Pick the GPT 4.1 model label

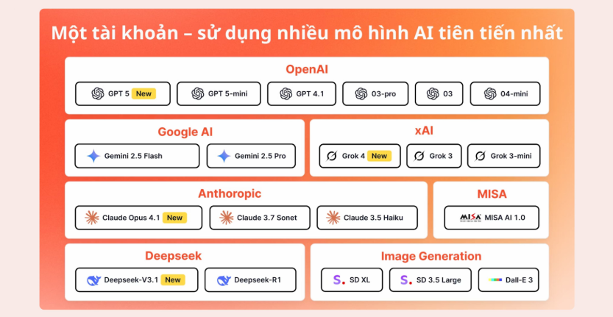[x=310, y=94]
